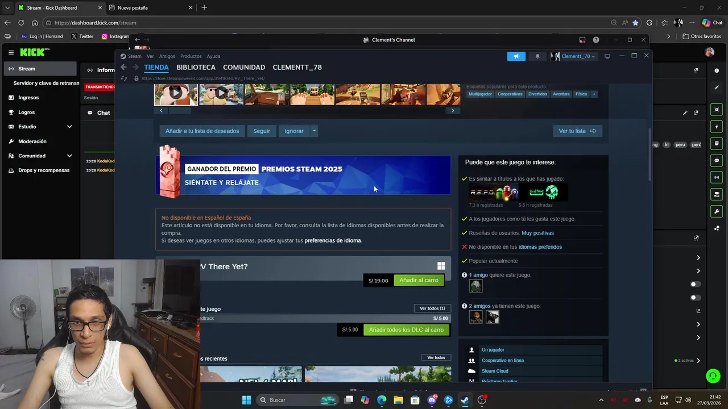Open the Ayuda menu
Image resolution: width=728 pixels, height=409 pixels.
[213, 56]
